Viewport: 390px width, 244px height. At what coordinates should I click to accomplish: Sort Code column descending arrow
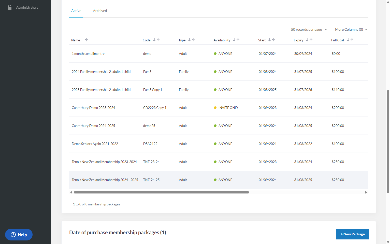(154, 40)
